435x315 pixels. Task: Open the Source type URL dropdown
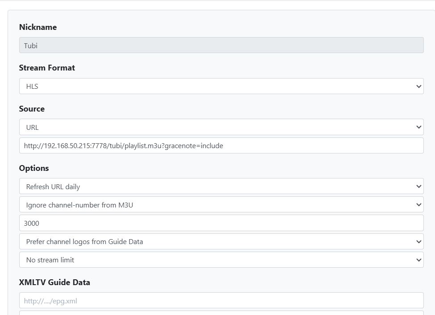click(x=221, y=127)
